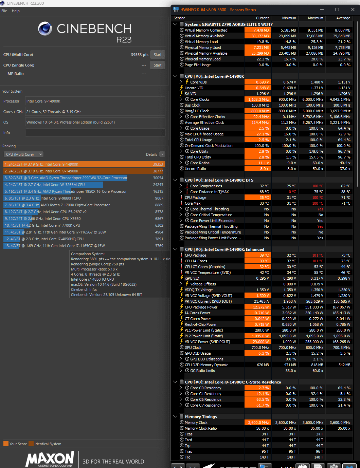Click the Uncore Ratio sensor icon
This screenshot has width=360, height=468.
click(x=182, y=169)
